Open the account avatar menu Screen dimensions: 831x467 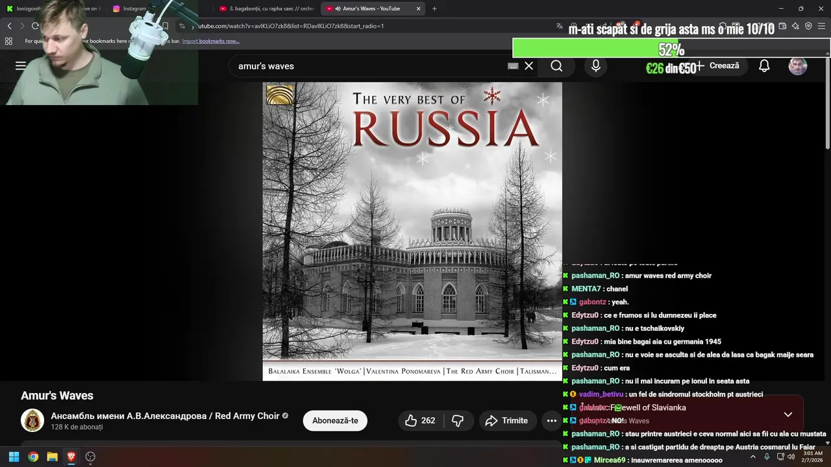coord(797,66)
